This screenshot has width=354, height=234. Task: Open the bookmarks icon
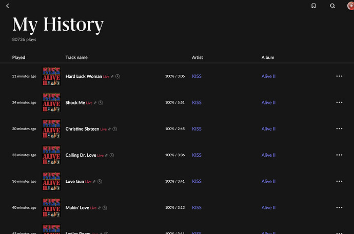click(313, 6)
